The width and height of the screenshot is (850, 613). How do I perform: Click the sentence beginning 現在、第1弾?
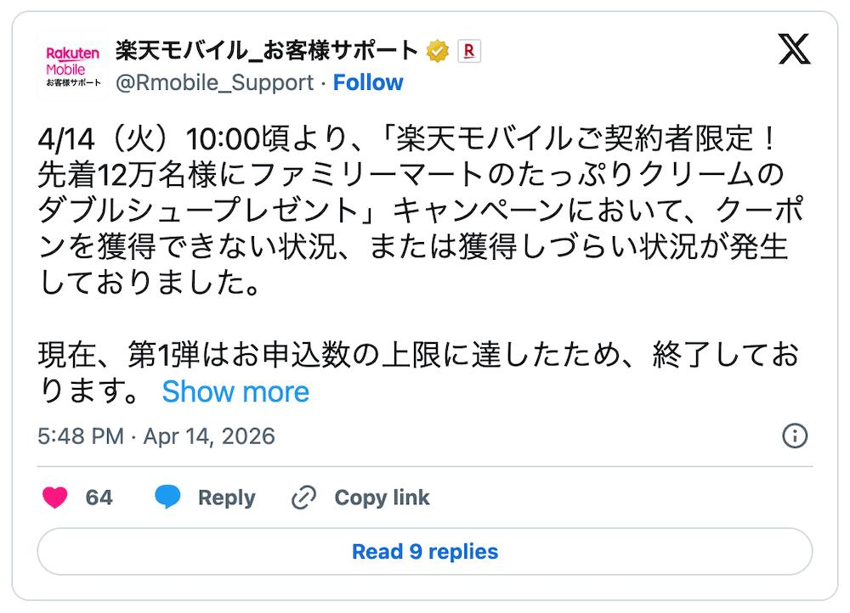click(416, 355)
